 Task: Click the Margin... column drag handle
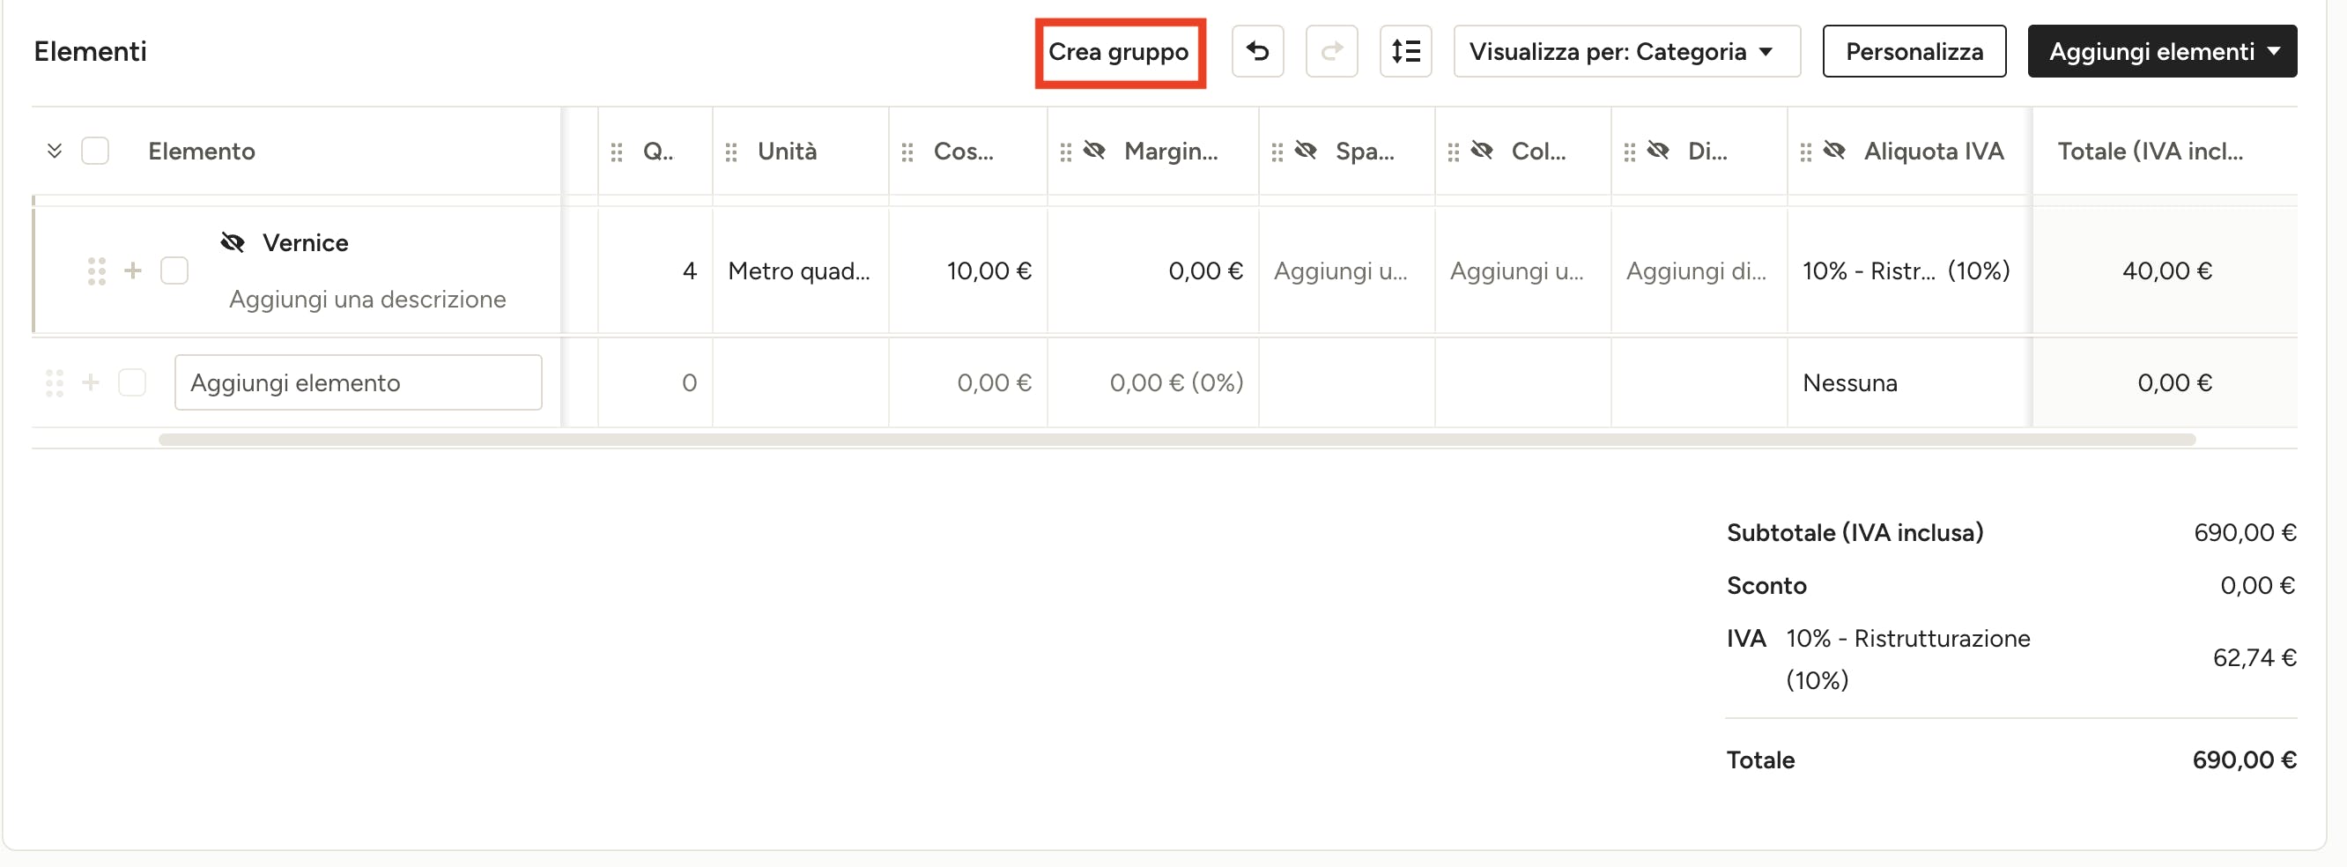coord(1065,152)
